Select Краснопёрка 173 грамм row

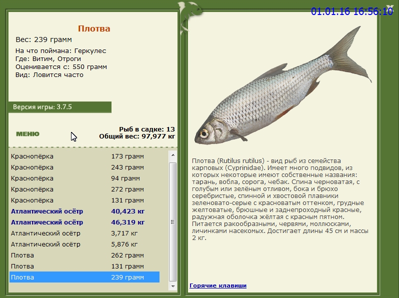pos(84,156)
